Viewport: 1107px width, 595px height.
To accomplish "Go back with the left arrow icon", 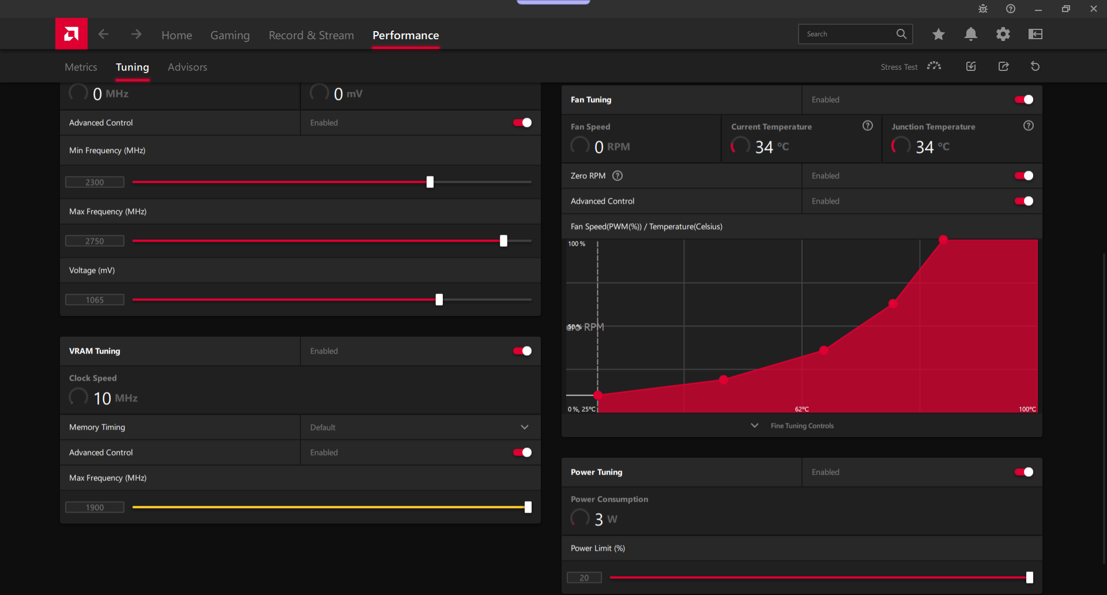I will pyautogui.click(x=103, y=35).
